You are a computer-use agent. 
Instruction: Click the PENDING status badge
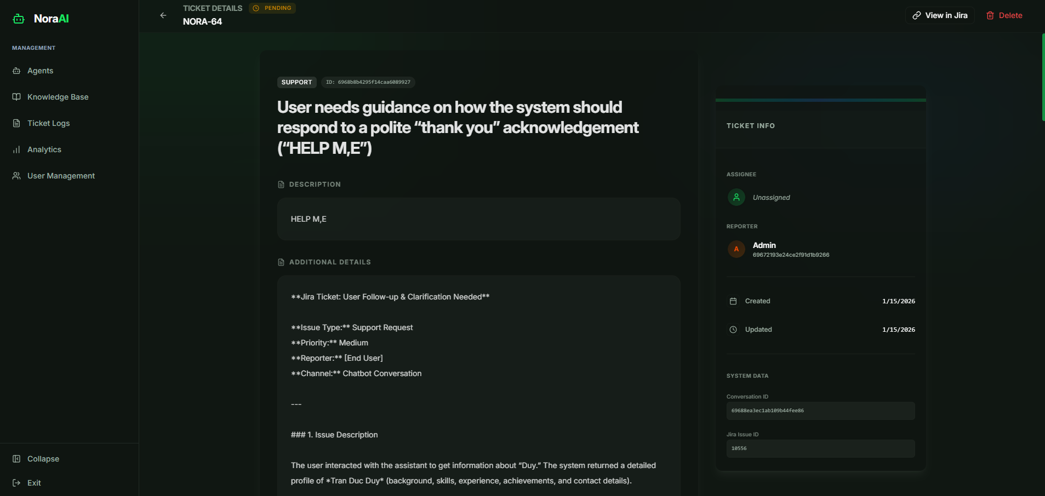click(272, 8)
